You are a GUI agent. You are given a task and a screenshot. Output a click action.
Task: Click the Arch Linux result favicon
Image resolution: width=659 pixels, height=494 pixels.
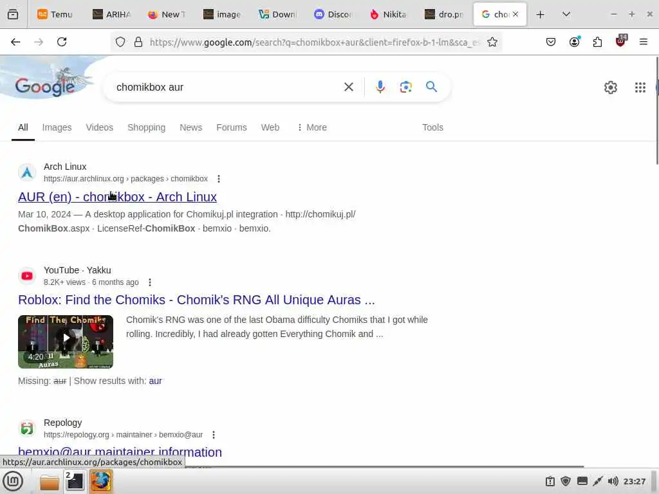pos(27,172)
